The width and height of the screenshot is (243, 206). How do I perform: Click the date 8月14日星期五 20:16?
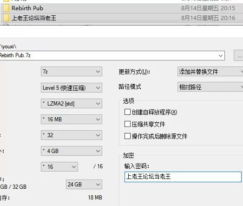tap(208, 18)
